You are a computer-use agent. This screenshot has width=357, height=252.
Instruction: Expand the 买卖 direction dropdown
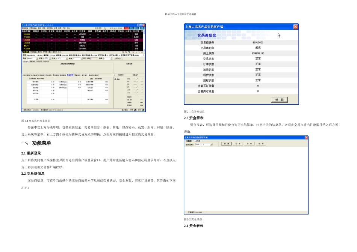pos(49,58)
